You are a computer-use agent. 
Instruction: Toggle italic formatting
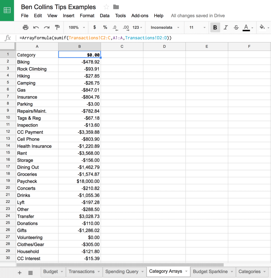coord(225,27)
